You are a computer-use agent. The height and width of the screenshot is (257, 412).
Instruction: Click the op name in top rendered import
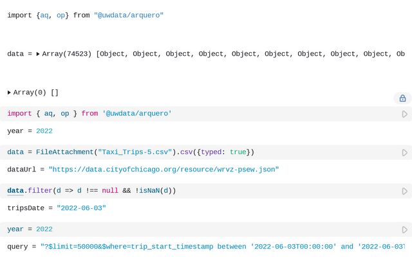61,15
